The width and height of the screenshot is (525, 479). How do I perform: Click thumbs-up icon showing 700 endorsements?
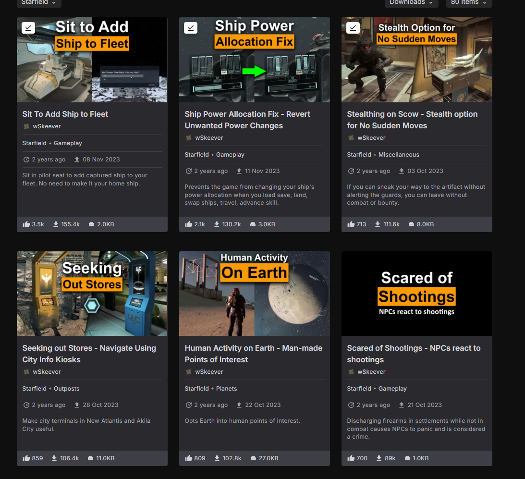351,458
